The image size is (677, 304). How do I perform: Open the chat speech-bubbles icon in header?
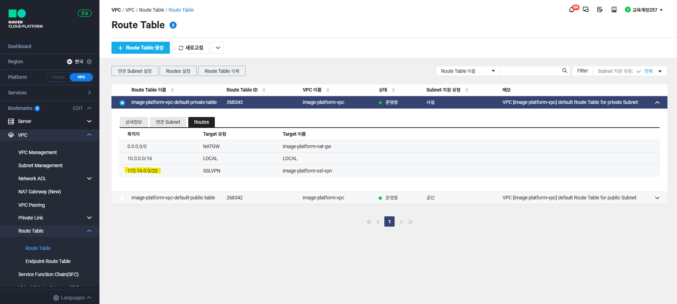(586, 10)
